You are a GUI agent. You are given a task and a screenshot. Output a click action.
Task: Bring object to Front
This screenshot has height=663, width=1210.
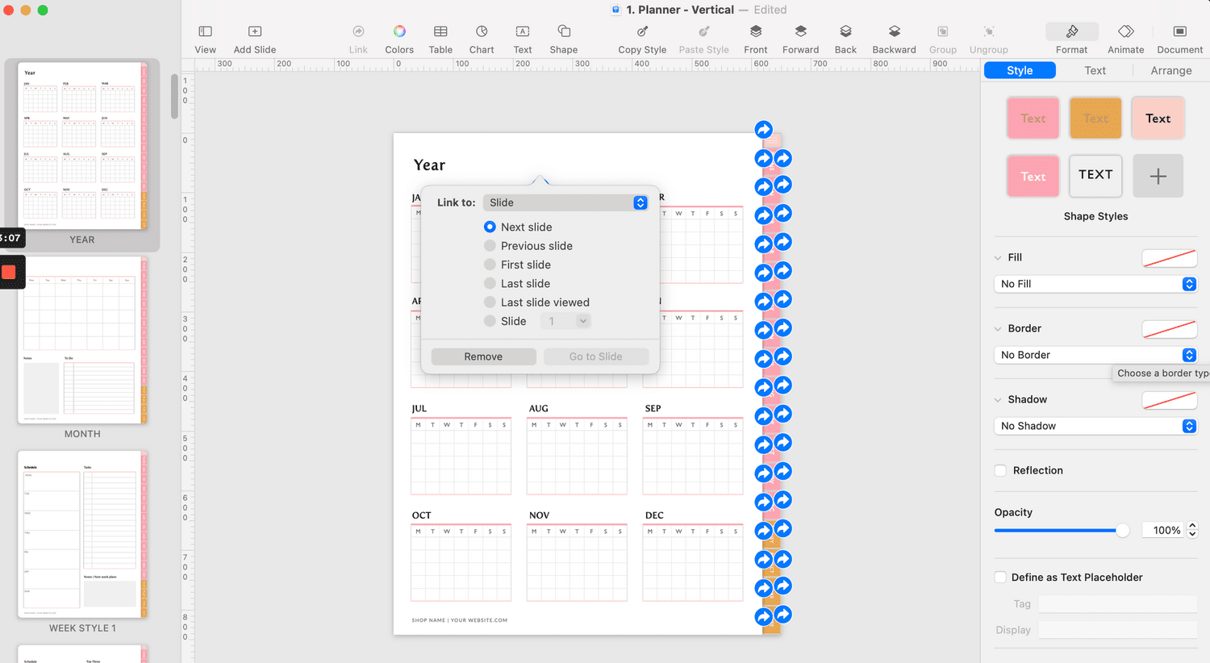click(x=755, y=36)
